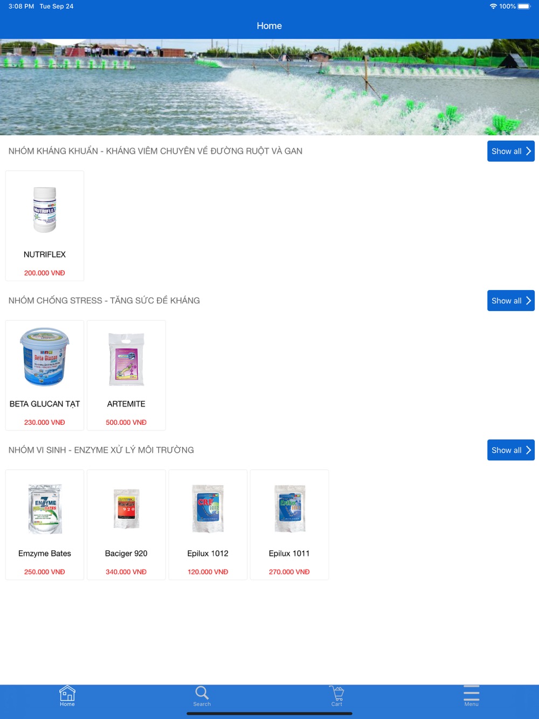Open the shopping Cart icon
Viewport: 539px width, 719px height.
pyautogui.click(x=337, y=693)
